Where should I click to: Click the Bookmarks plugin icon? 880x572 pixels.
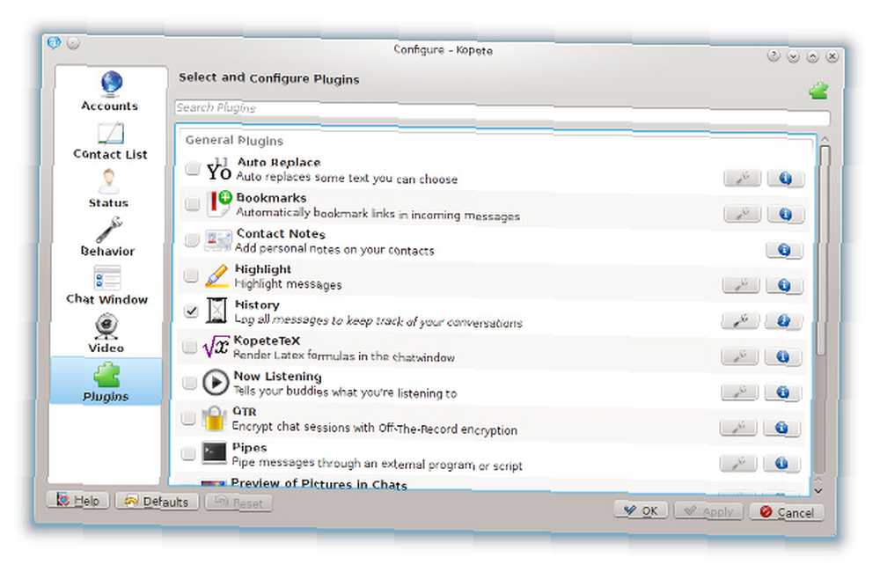coord(218,204)
